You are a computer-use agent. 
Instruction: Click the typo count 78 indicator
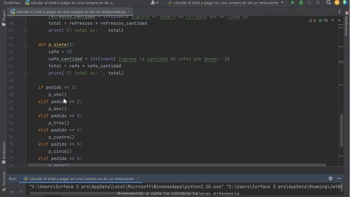323,20
